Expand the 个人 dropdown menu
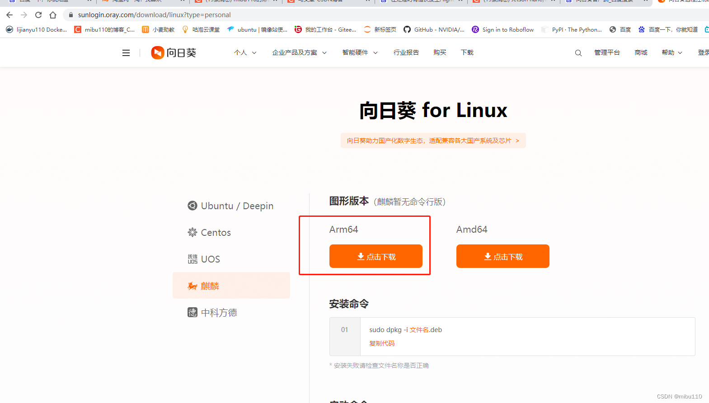Screen dimensions: 709x403 click(245, 53)
